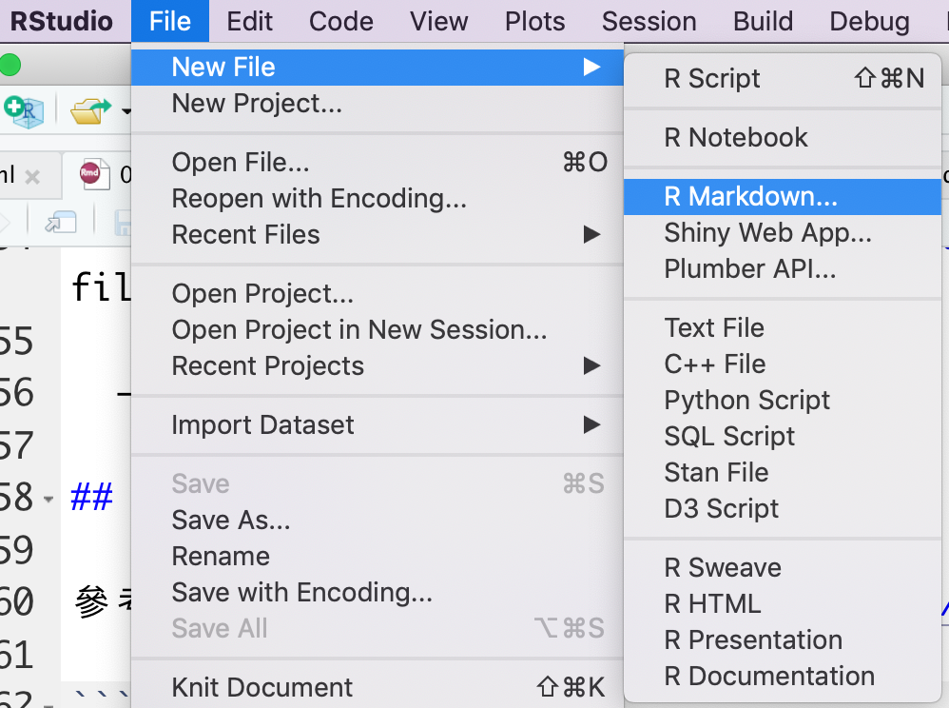Click the Rmd file tab icon
The width and height of the screenshot is (949, 708).
coord(90,174)
